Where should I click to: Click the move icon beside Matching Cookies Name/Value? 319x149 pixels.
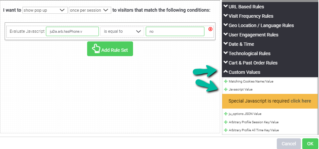[x=226, y=82]
